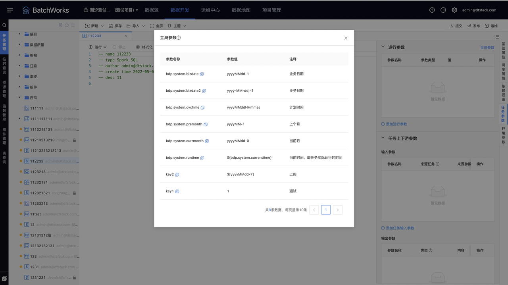
Task: Copy the key2 parameter name
Action: tap(177, 175)
